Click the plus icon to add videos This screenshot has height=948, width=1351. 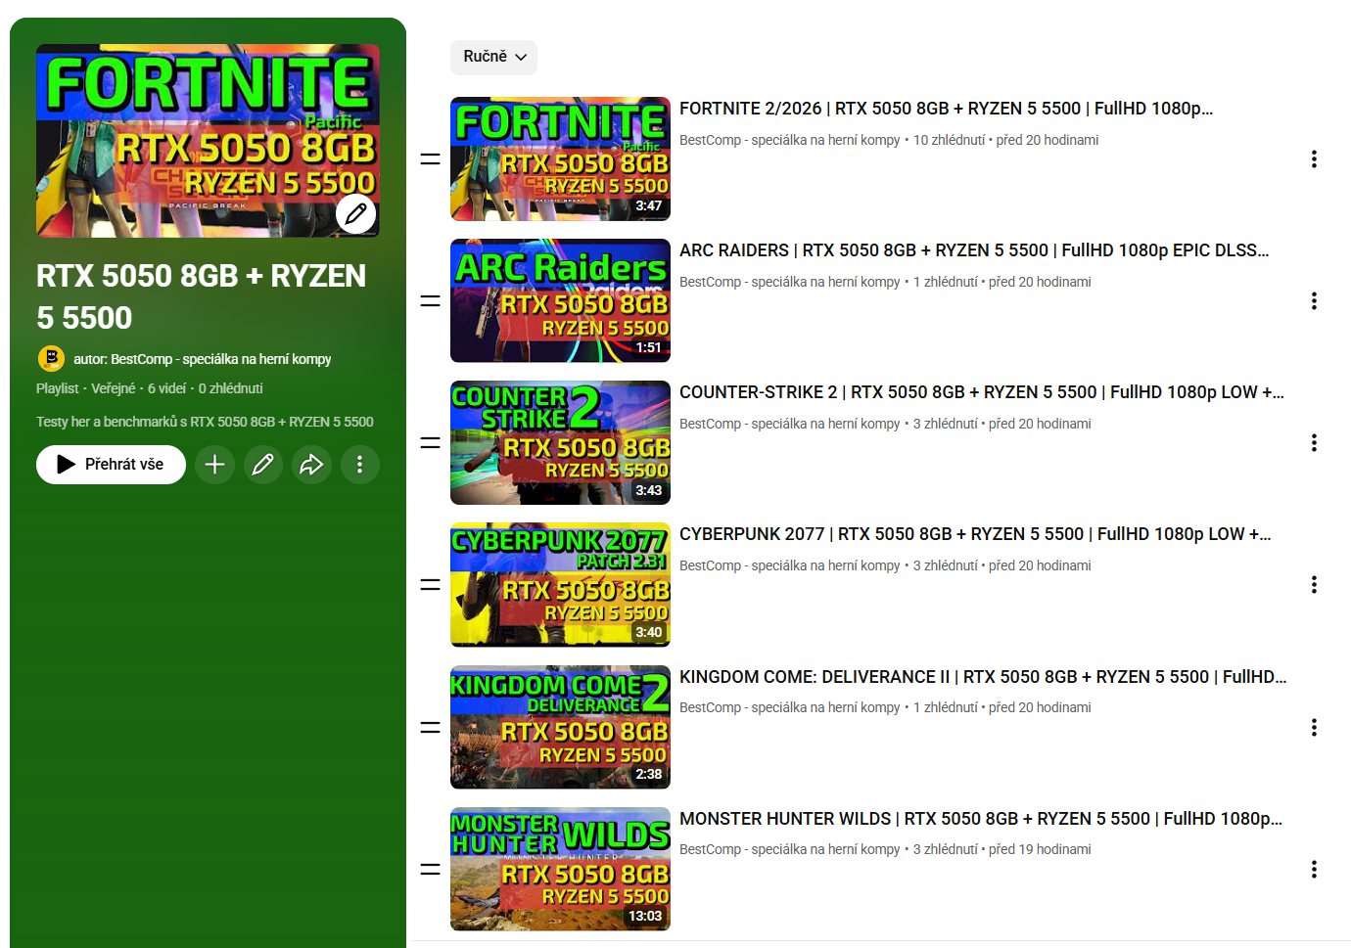click(214, 465)
